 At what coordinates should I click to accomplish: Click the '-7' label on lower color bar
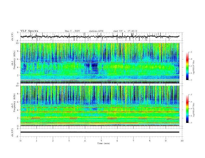point(191,123)
